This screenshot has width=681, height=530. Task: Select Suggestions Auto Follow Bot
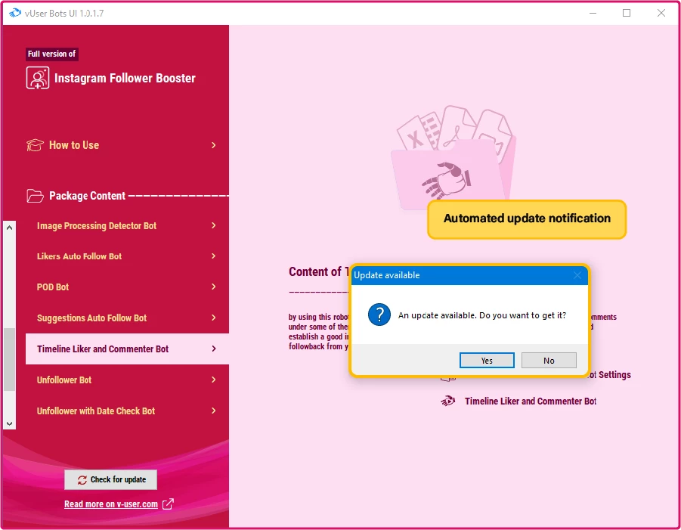point(127,318)
